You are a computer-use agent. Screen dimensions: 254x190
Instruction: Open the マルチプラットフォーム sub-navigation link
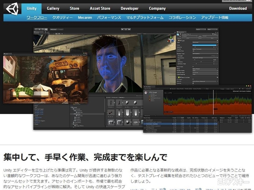[145, 17]
